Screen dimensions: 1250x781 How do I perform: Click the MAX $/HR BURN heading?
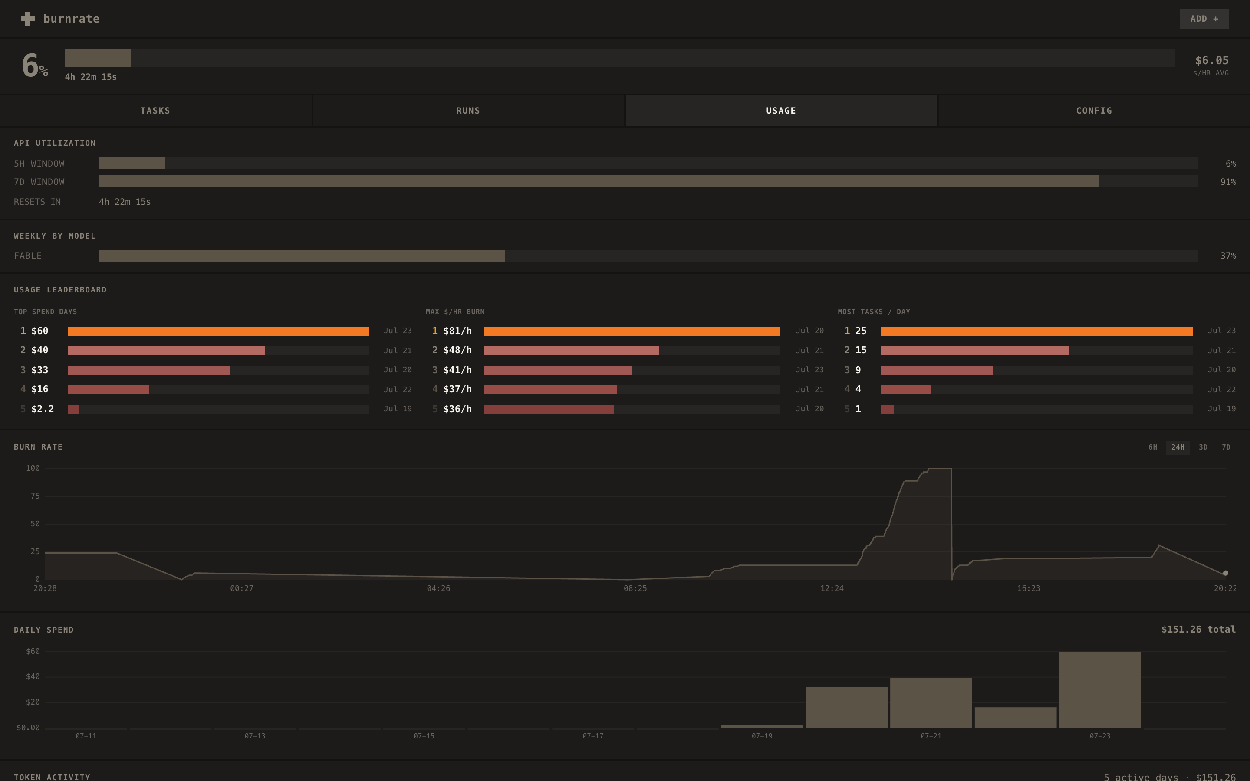click(455, 312)
